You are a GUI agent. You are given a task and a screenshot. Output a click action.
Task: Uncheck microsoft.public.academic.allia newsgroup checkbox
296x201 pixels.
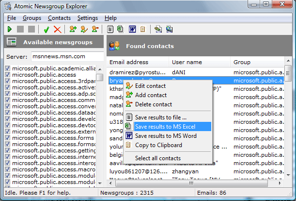(8, 68)
